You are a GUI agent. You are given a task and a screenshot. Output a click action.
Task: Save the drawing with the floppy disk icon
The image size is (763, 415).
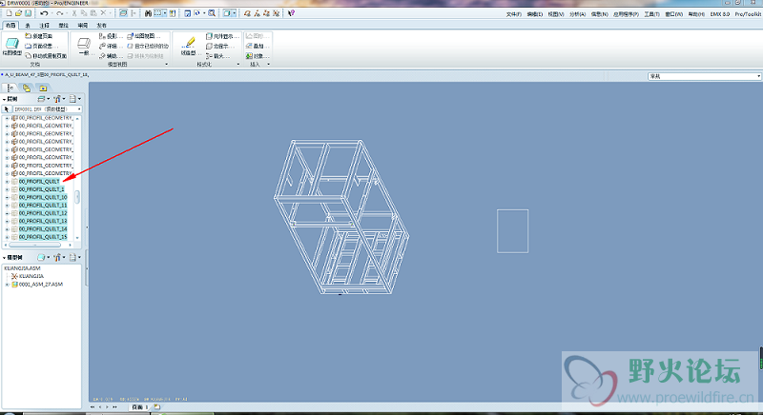[x=29, y=13]
